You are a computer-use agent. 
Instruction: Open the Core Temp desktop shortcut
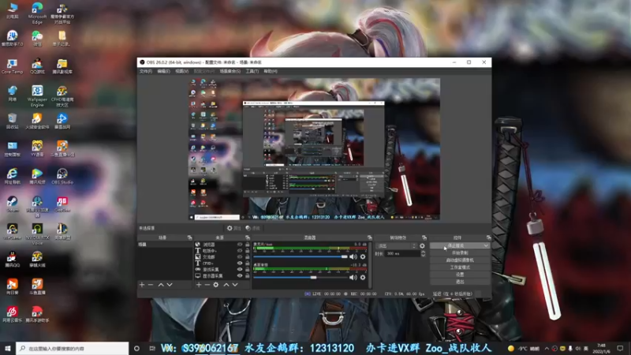pyautogui.click(x=12, y=66)
